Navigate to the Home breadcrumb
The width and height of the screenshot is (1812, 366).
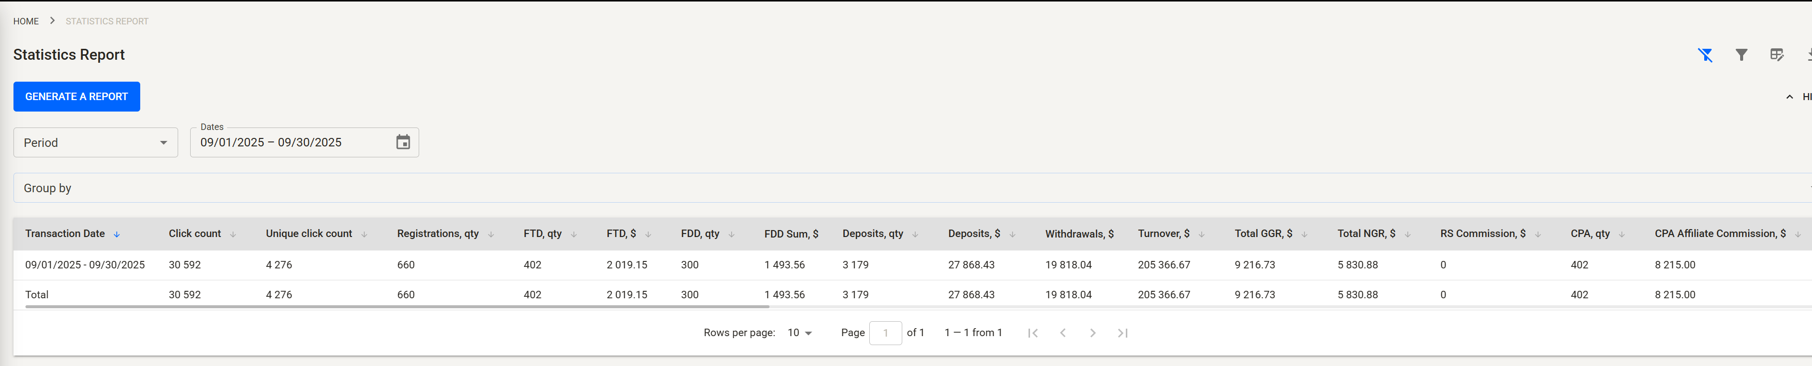pos(26,21)
